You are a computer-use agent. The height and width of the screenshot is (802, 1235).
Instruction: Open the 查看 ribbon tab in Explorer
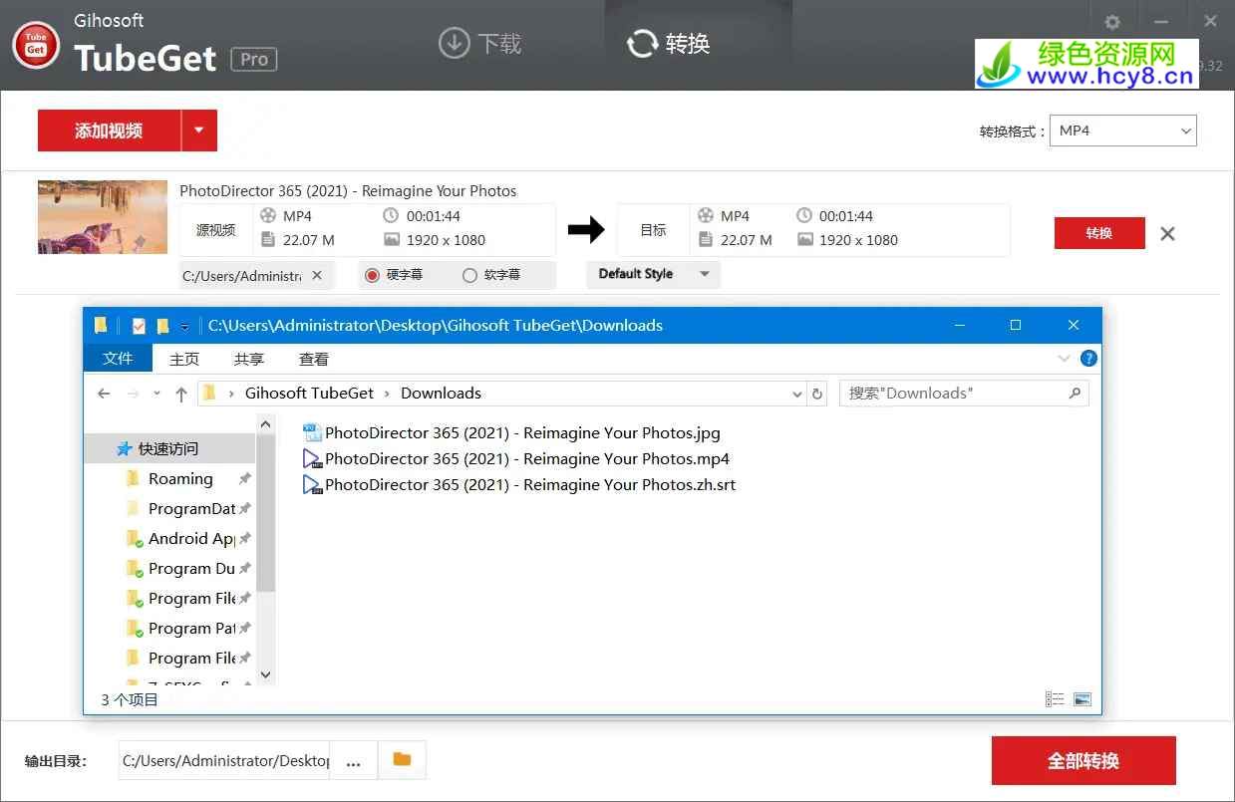pos(313,359)
